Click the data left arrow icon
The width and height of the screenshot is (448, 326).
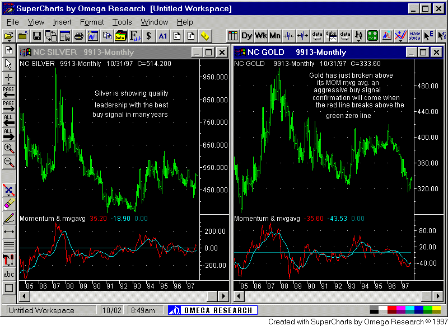[317, 36]
